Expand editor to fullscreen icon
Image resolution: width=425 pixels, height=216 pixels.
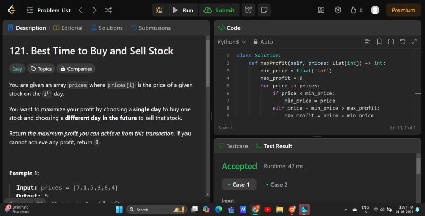(x=414, y=42)
